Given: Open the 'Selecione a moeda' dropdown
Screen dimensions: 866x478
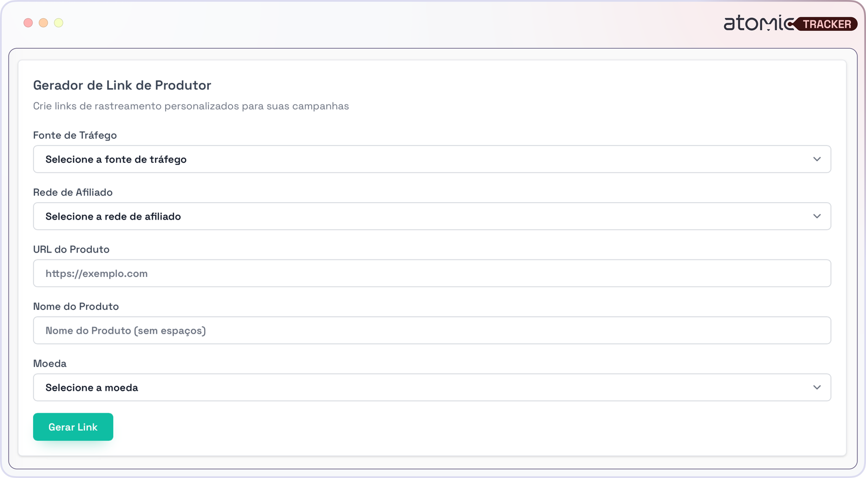Looking at the screenshot, I should pos(422,388).
